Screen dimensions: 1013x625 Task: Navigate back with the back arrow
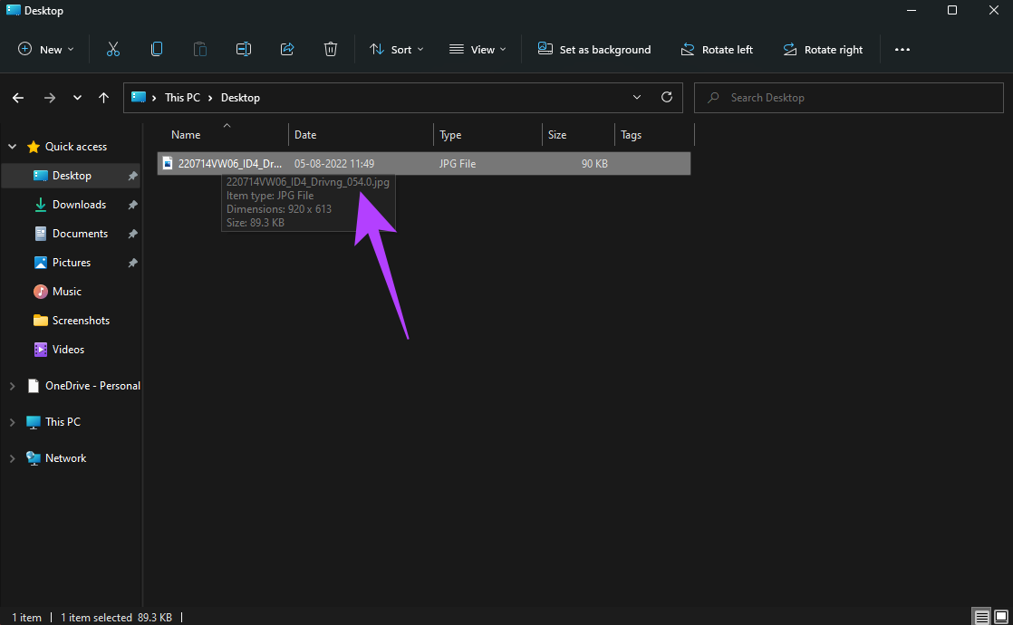pos(18,98)
